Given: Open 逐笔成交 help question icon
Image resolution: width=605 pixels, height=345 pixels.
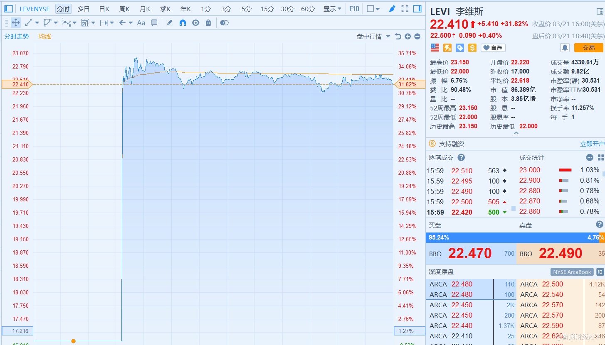Looking at the screenshot, I should pyautogui.click(x=461, y=158).
